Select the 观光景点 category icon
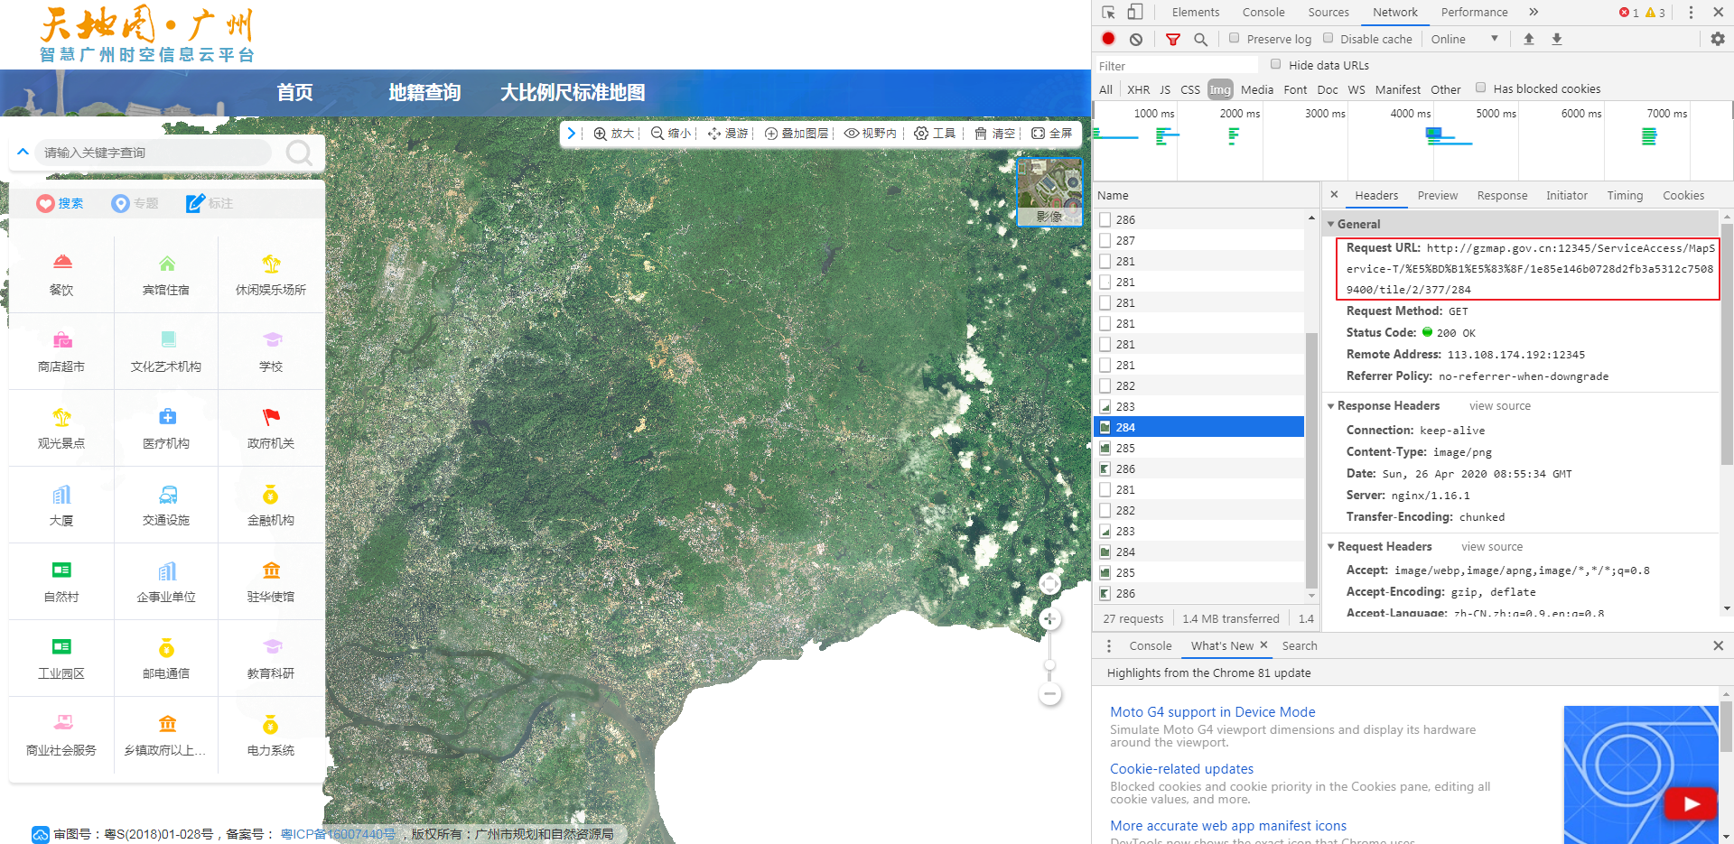The width and height of the screenshot is (1734, 844). [x=61, y=416]
